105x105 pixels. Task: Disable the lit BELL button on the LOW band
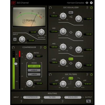71,59
